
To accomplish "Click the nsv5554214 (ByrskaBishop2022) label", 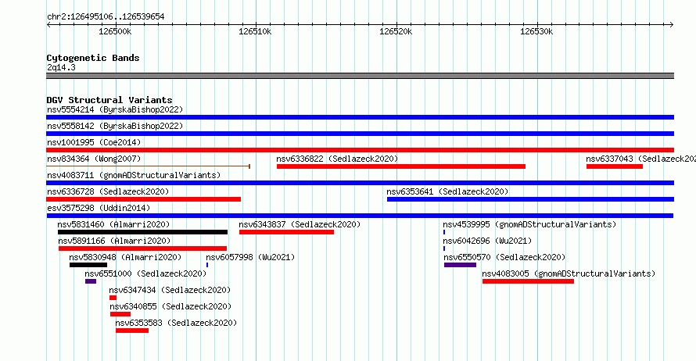I will (115, 109).
